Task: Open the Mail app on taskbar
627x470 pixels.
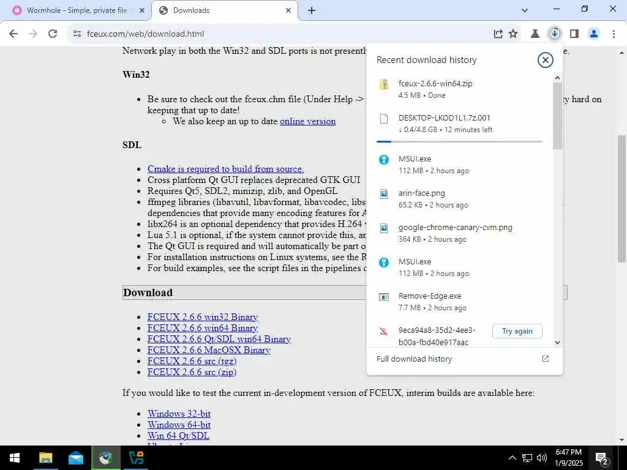Action: pos(75,458)
